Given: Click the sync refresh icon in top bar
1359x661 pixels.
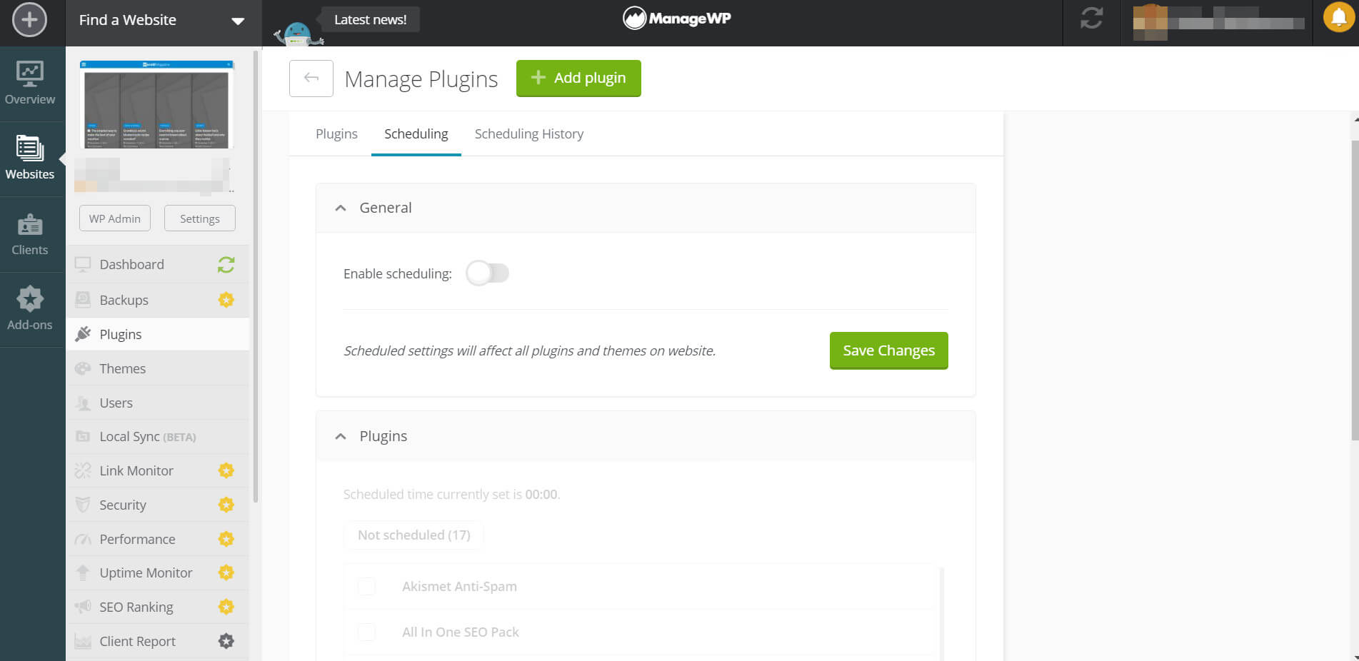Looking at the screenshot, I should click(x=1091, y=19).
